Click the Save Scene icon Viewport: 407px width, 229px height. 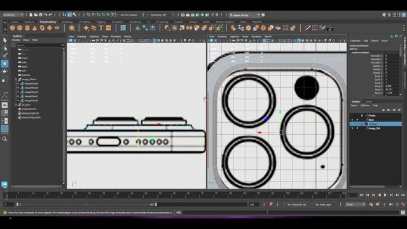[x=41, y=15]
